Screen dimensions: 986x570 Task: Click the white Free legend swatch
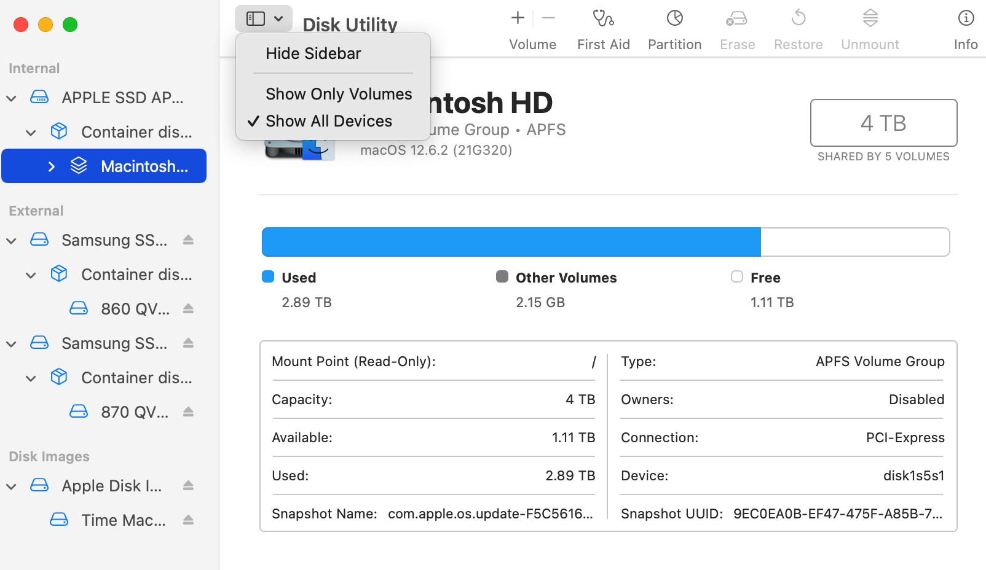coord(737,276)
